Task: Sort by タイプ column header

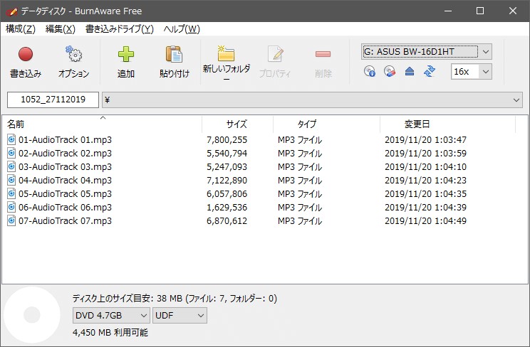Action: click(x=326, y=124)
